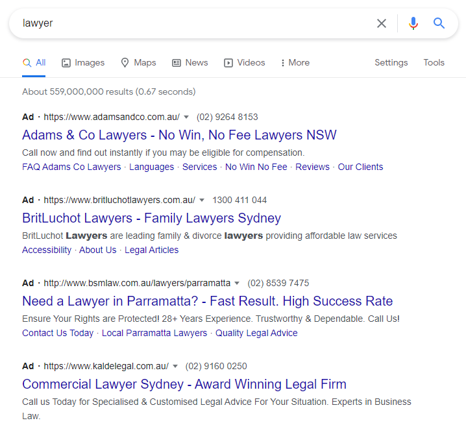Image resolution: width=466 pixels, height=425 pixels.
Task: Open the No Win No Fee sitelink
Action: point(256,167)
